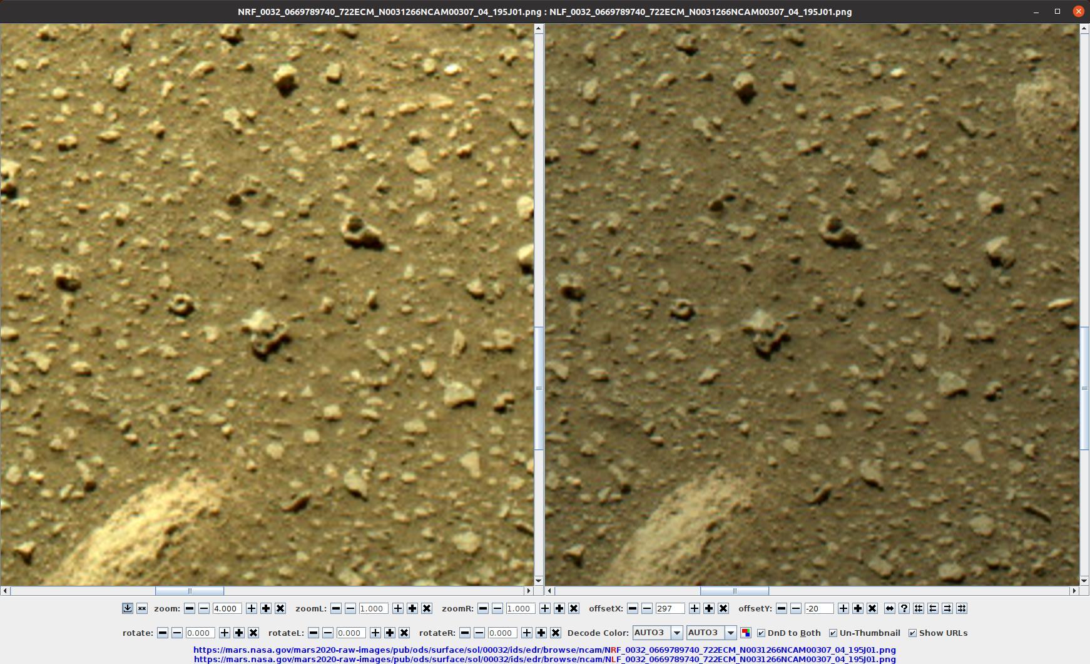Click the rotate value input field
The width and height of the screenshot is (1090, 664).
point(201,633)
